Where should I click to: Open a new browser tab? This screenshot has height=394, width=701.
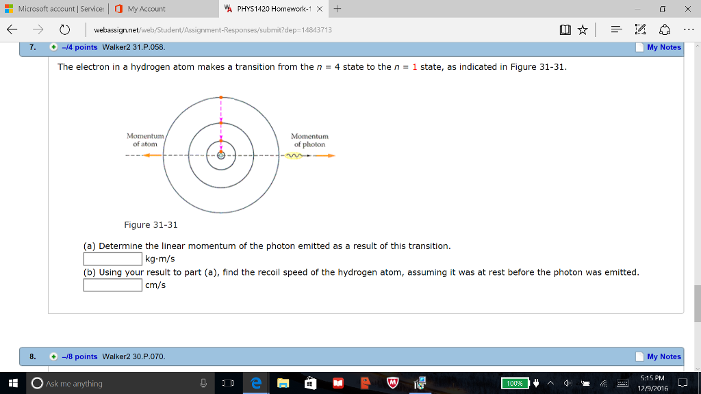pyautogui.click(x=337, y=9)
